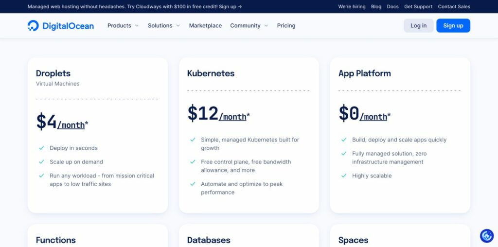Click the Virtual Machines subtitle
Image resolution: width=498 pixels, height=247 pixels.
57,84
